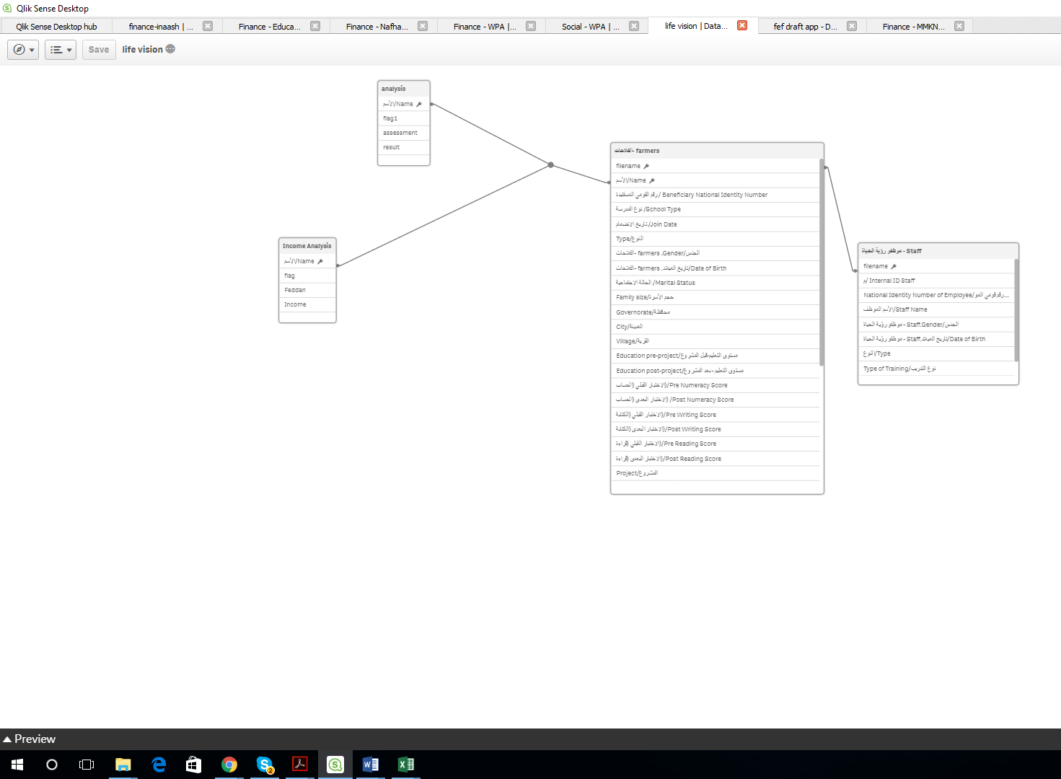The image size is (1061, 779).
Task: Switch to Social - WPA tab
Action: coord(591,27)
